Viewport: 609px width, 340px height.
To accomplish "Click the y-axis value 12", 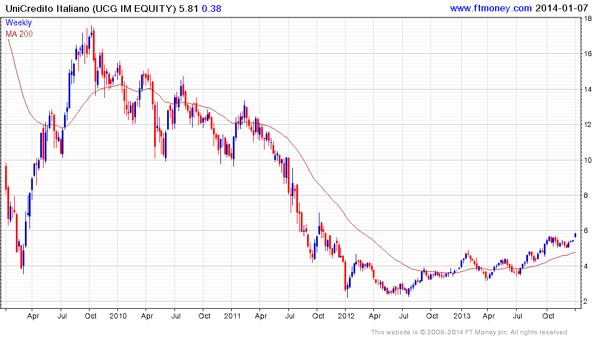I will (x=588, y=125).
